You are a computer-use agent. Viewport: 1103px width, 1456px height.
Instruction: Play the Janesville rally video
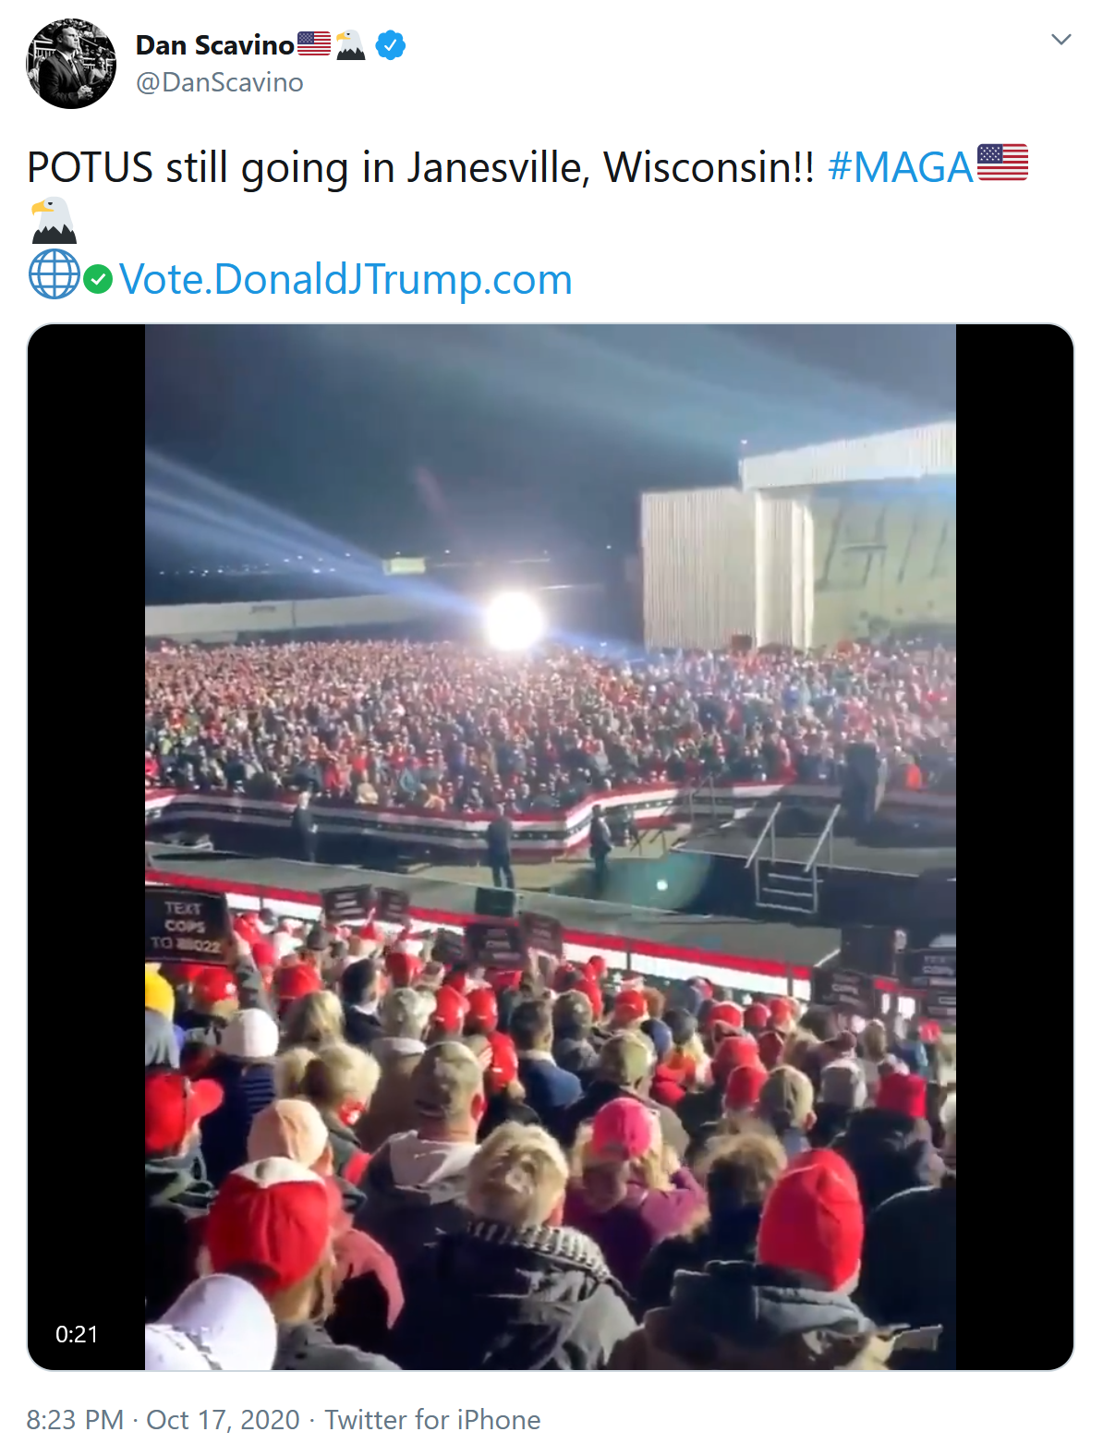[551, 846]
